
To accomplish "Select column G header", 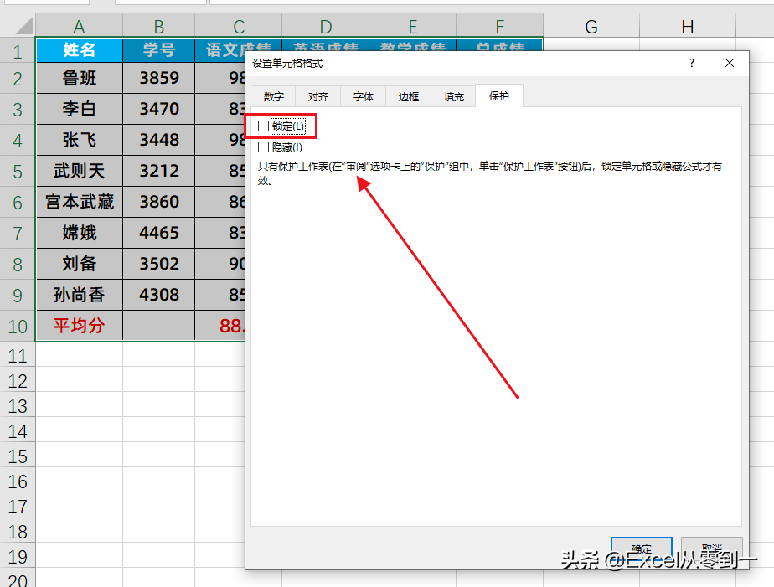I will [x=591, y=26].
